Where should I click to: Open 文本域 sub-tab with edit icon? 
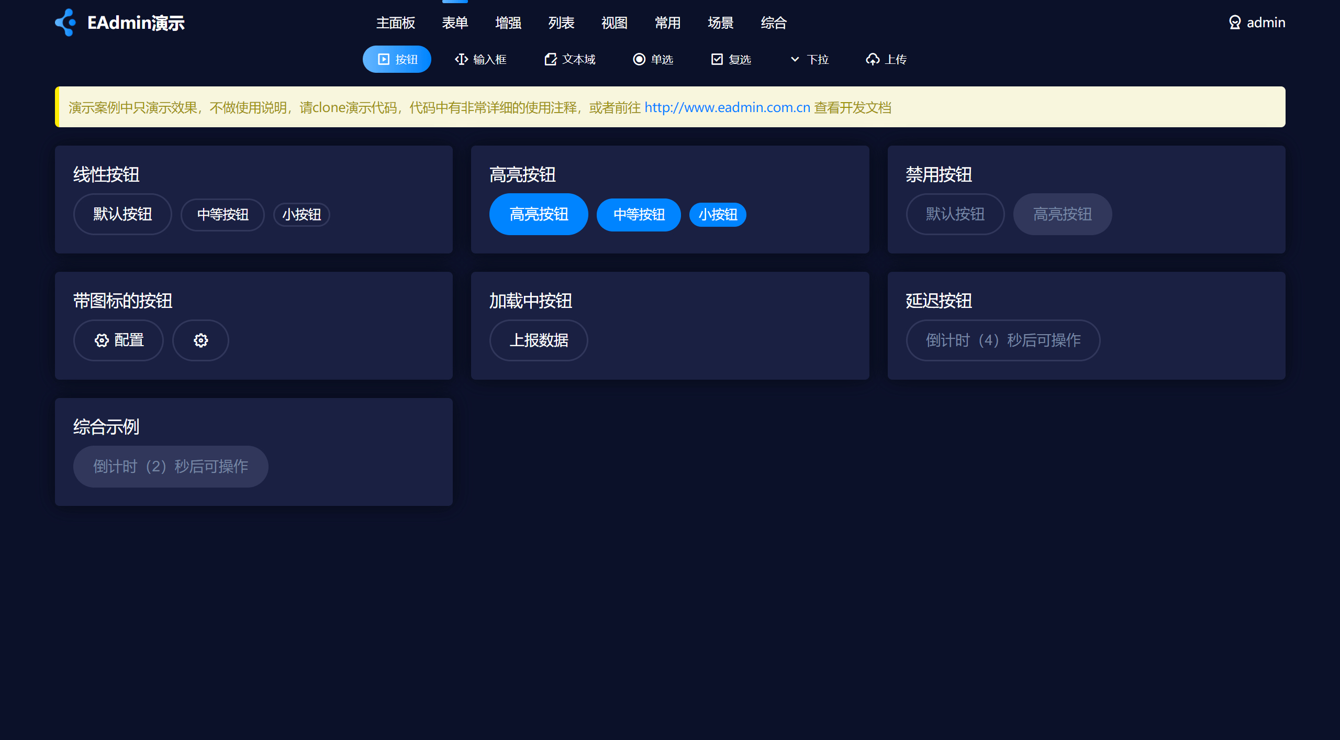click(569, 59)
